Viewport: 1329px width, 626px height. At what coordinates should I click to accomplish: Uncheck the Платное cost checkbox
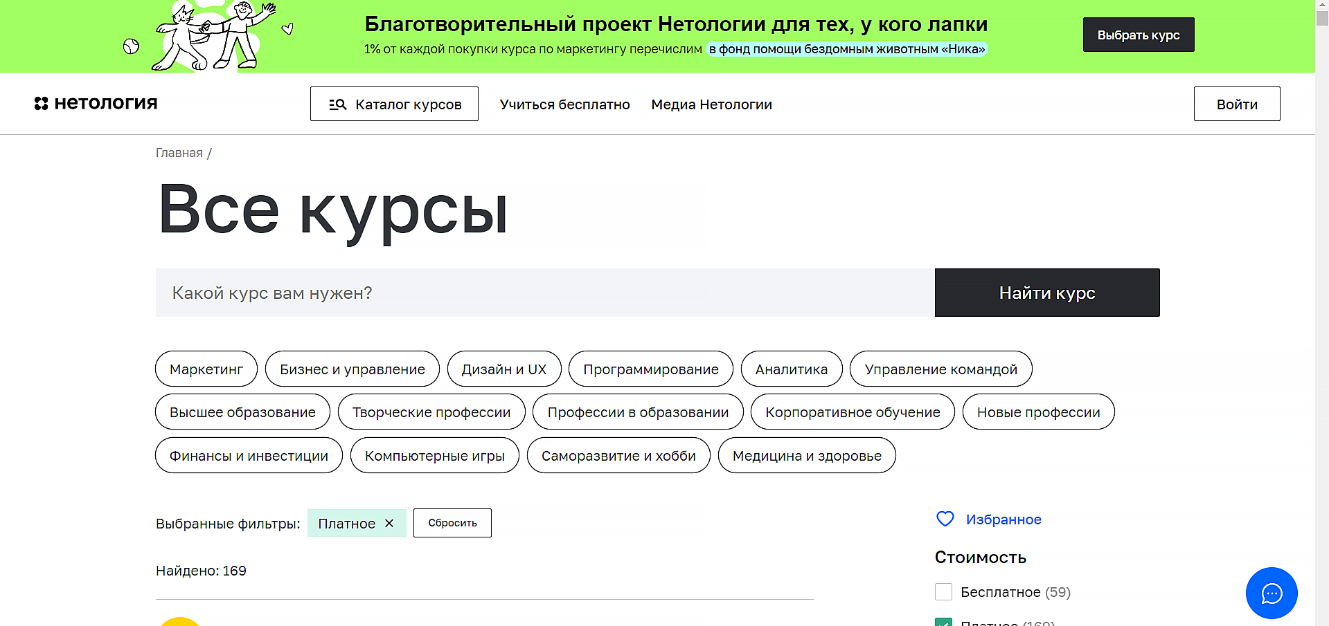[943, 622]
